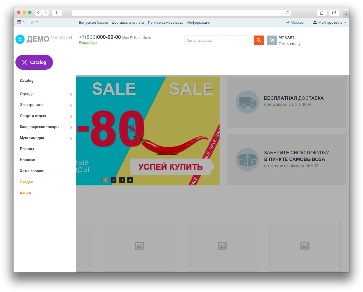The height and width of the screenshot is (292, 363).
Task: Click the Request call link
Action: [x=88, y=43]
